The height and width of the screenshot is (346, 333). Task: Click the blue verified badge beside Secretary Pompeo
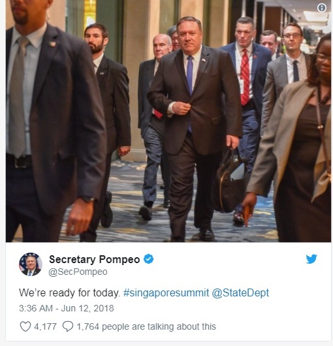(x=148, y=259)
